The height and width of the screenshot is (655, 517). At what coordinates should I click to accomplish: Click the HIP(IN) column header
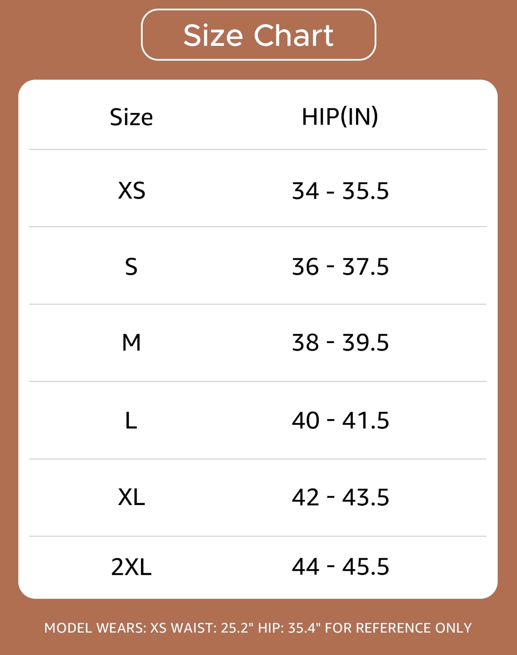(340, 117)
